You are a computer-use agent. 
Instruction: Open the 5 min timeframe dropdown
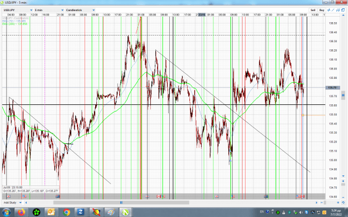click(x=49, y=10)
